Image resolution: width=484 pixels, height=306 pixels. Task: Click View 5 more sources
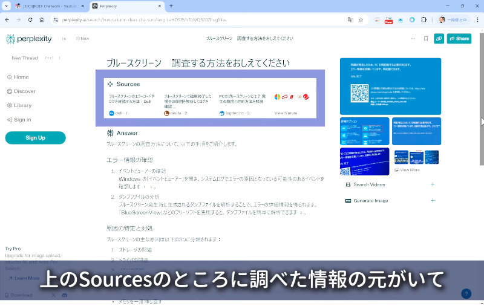[x=286, y=113]
